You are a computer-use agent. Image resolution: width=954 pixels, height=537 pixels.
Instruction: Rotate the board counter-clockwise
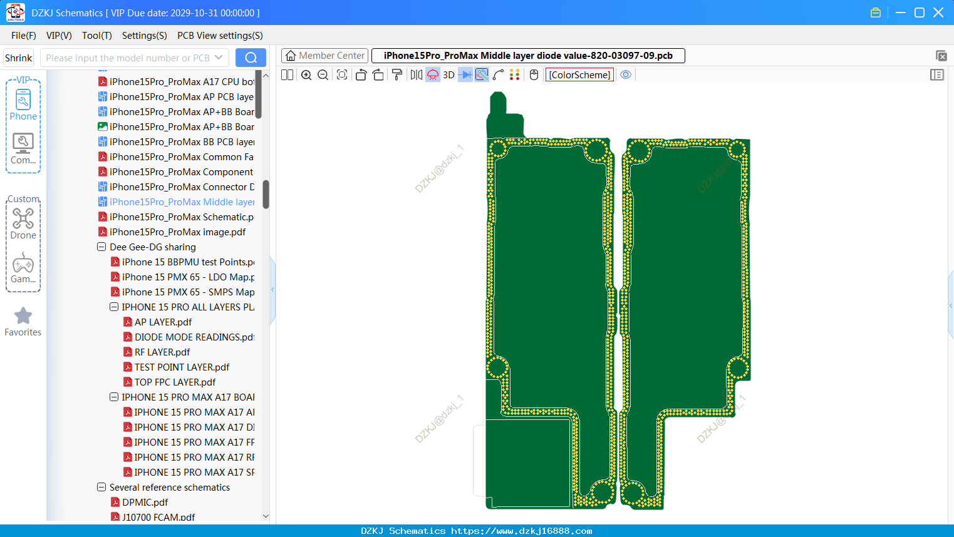click(361, 75)
